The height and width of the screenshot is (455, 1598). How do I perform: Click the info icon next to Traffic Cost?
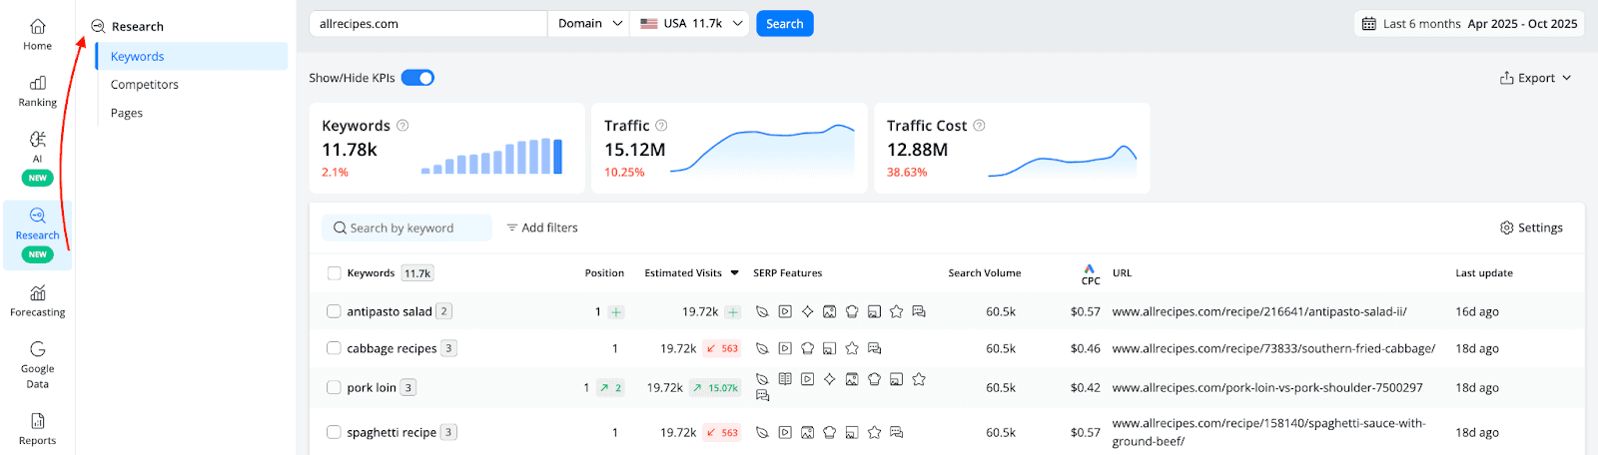click(979, 126)
